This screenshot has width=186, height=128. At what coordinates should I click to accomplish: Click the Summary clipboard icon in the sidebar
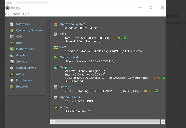pyautogui.click(x=12, y=24)
